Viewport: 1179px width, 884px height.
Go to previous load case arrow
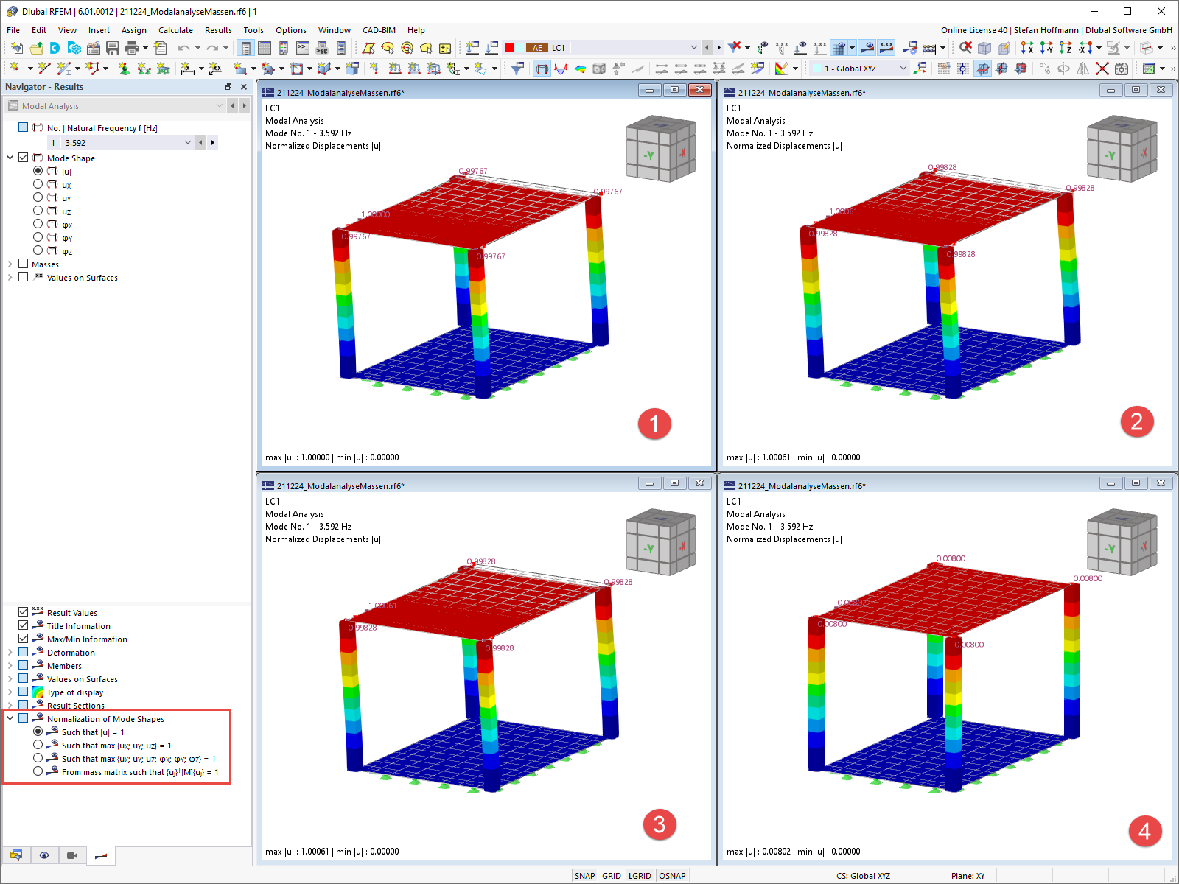[707, 48]
